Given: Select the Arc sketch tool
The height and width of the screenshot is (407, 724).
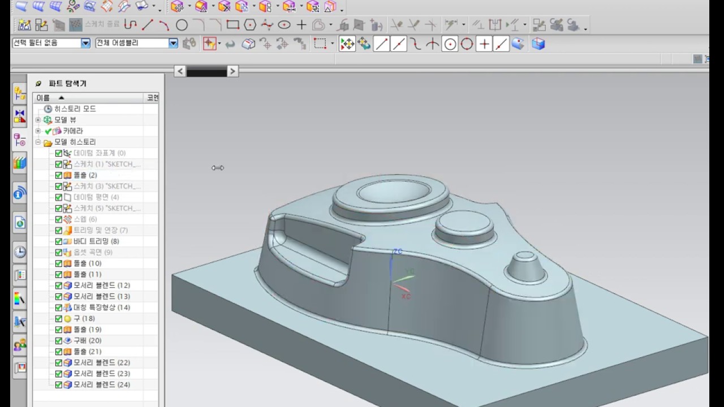Looking at the screenshot, I should click(164, 25).
